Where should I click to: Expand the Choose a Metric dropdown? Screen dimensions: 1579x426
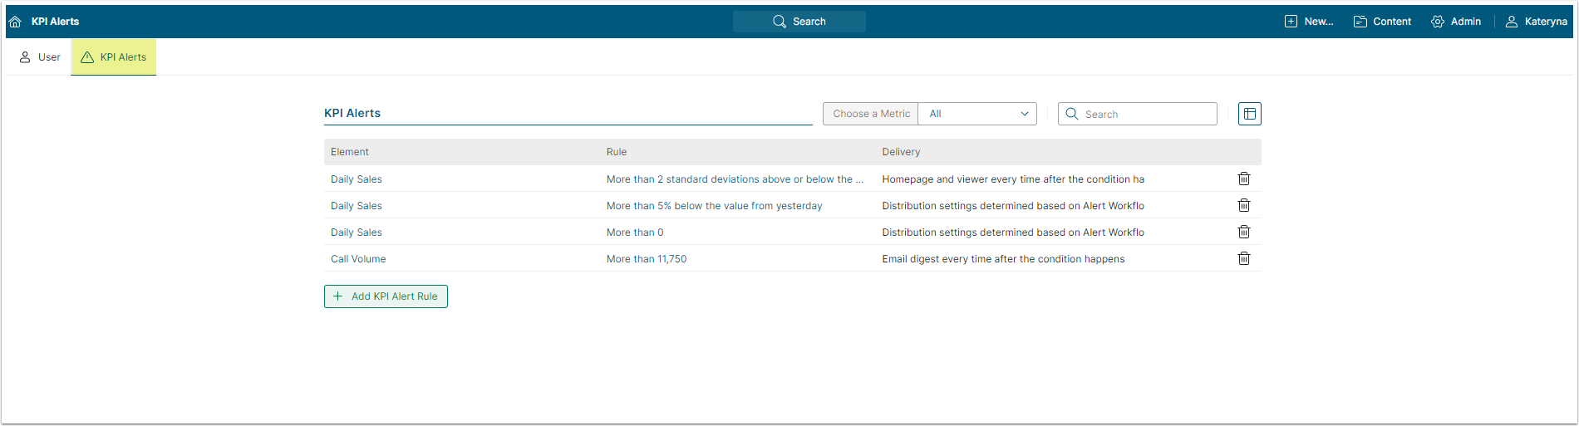[x=977, y=114]
